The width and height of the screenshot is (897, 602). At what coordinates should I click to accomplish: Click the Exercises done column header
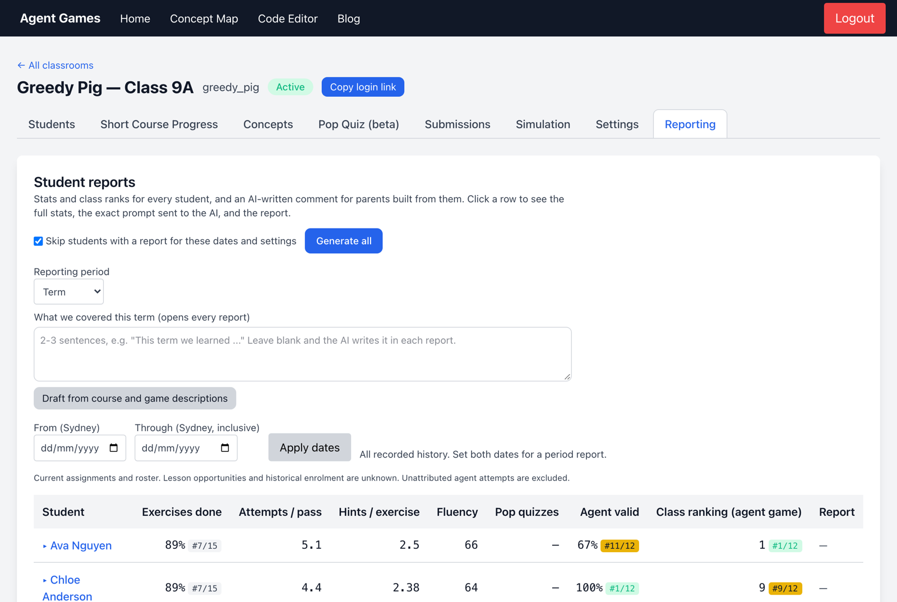pos(182,512)
